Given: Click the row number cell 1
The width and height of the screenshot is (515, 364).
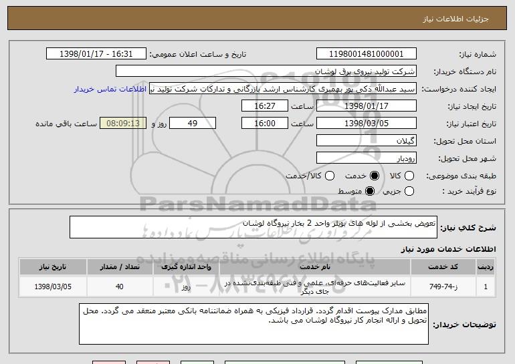Looking at the screenshot, I should pos(486,287).
